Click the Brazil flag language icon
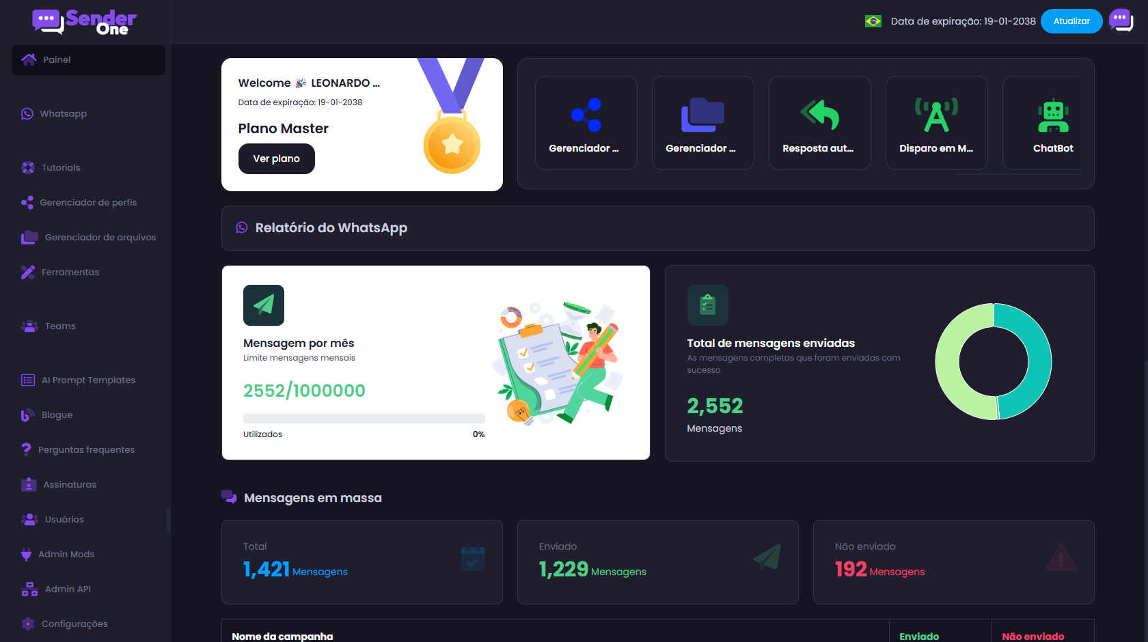Image resolution: width=1148 pixels, height=642 pixels. (873, 21)
